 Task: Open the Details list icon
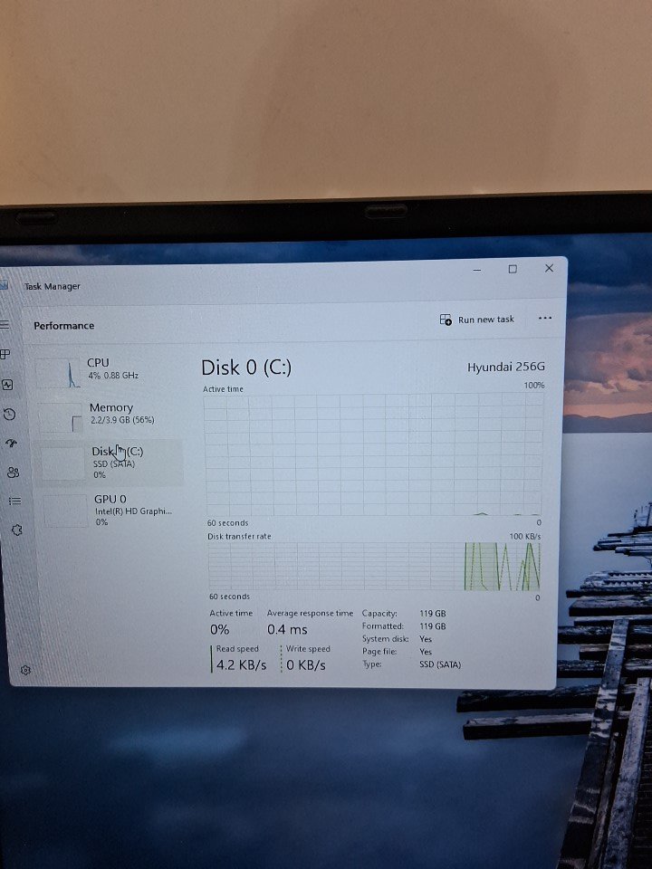click(15, 501)
